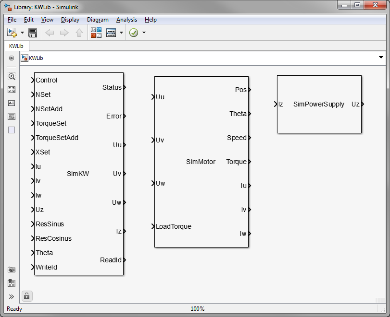Select the KWLib tab
Image resolution: width=390 pixels, height=317 pixels.
(x=16, y=46)
